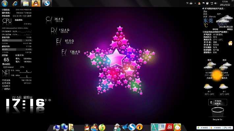The height and width of the screenshot is (131, 234).
Task: Click the large 17:16 clock widget
Action: (25, 103)
